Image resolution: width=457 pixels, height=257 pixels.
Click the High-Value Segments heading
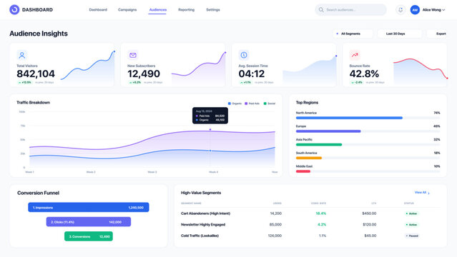coord(201,193)
